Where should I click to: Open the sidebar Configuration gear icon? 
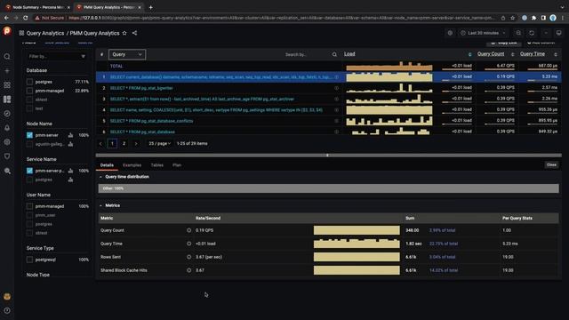[x=7, y=142]
